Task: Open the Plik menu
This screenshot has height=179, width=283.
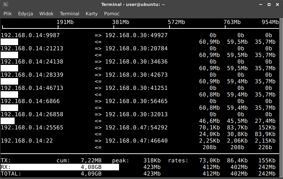Action: tap(8, 14)
